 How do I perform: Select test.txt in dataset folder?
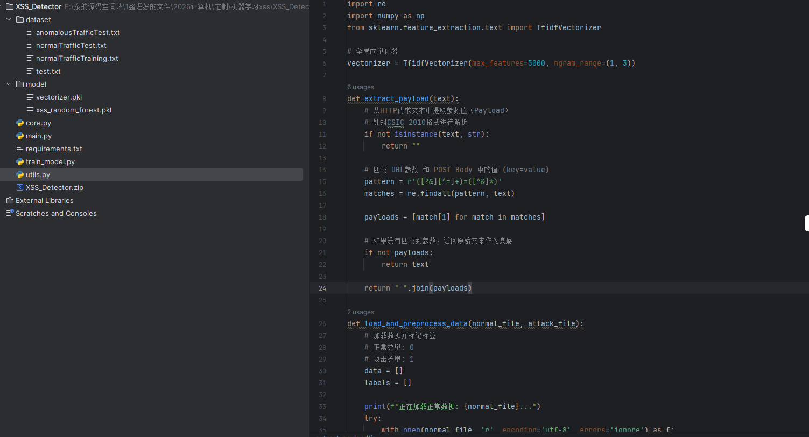(48, 71)
